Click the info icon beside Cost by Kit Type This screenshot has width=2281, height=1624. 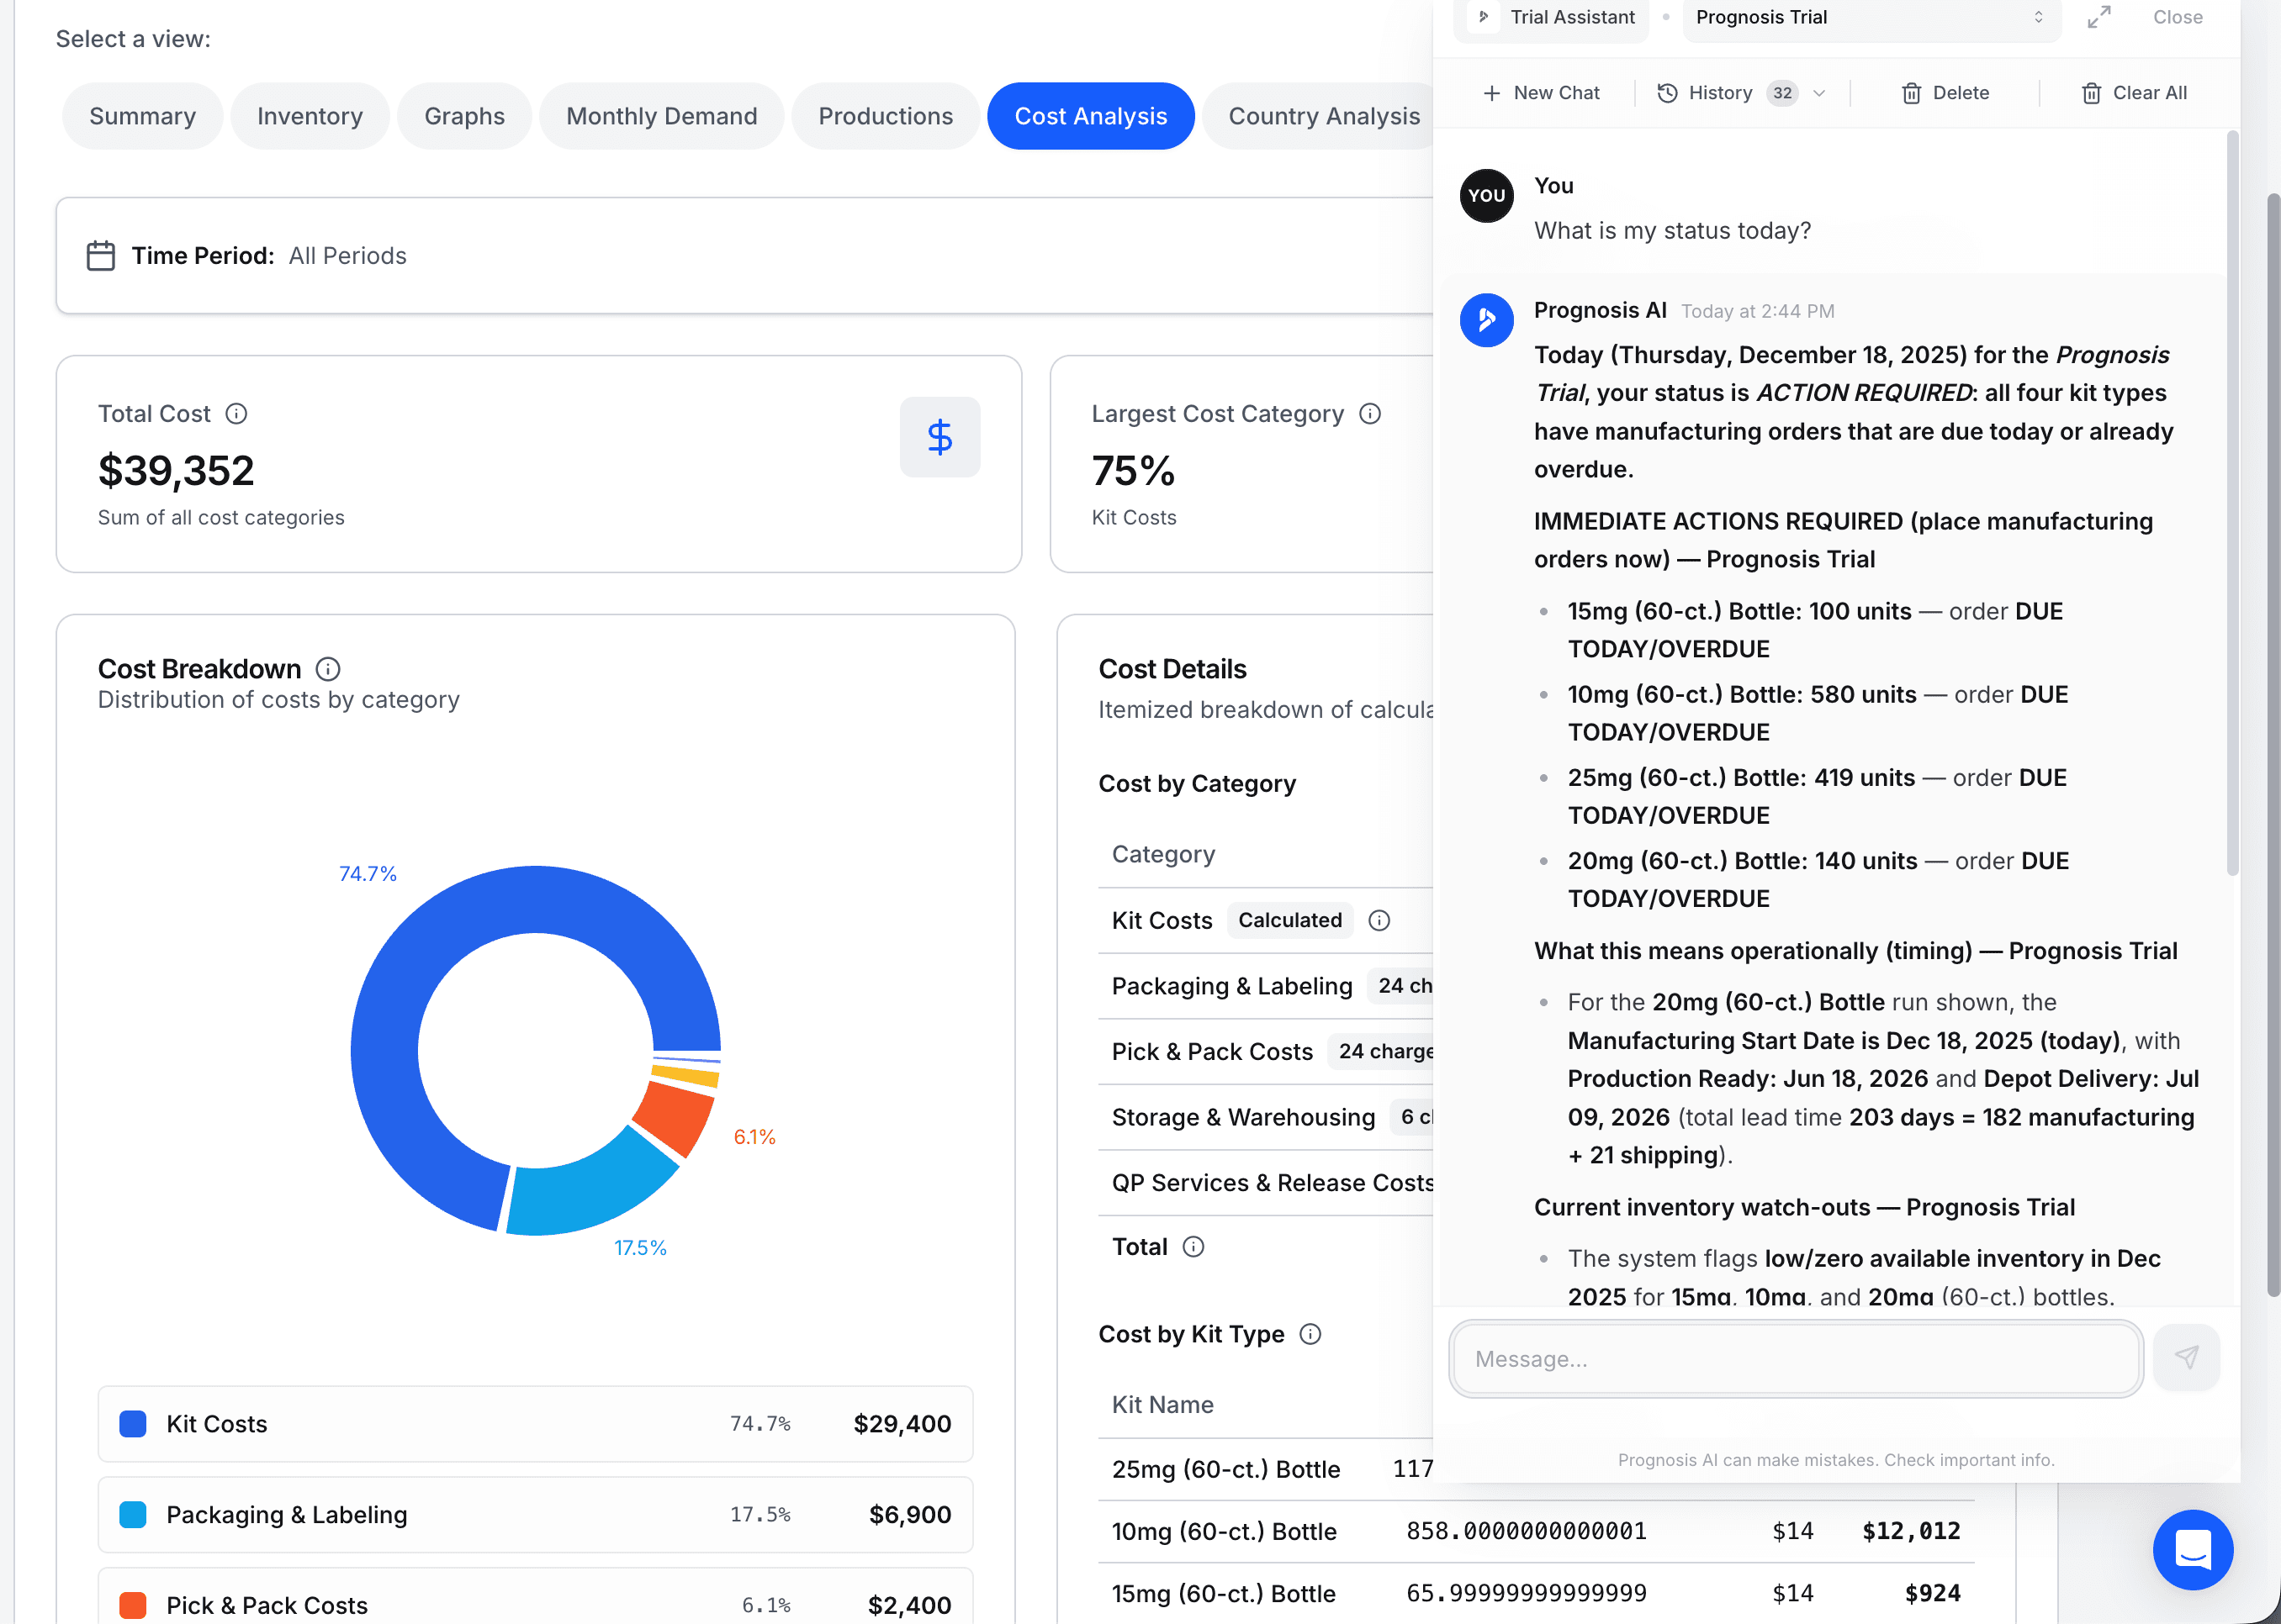pyautogui.click(x=1310, y=1334)
